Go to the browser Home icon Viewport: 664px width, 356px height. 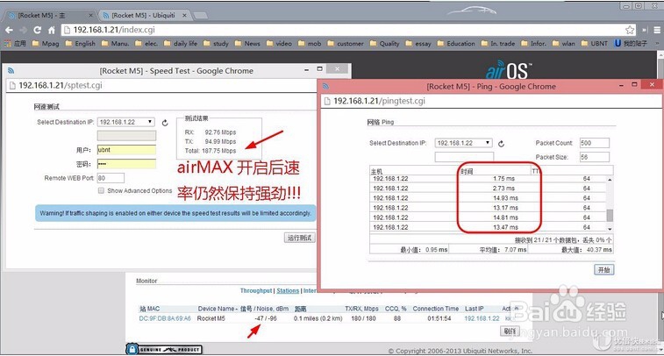51,30
